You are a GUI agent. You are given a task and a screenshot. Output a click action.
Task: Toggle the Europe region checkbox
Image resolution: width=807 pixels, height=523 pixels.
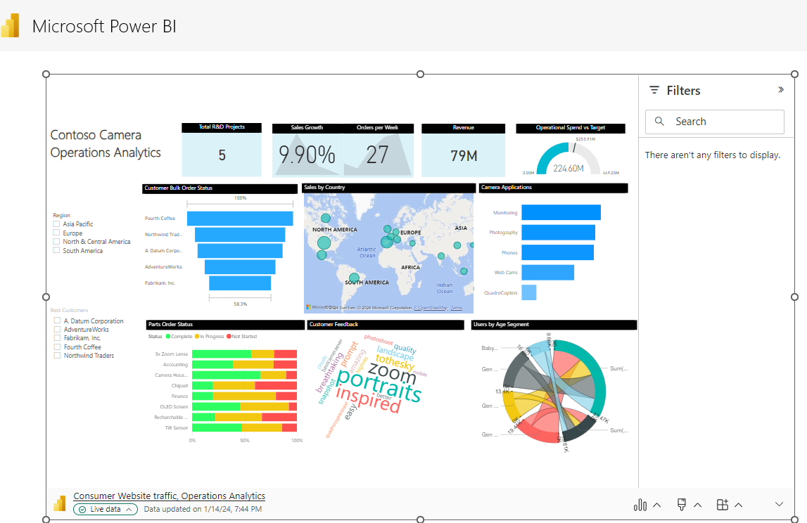pos(56,233)
